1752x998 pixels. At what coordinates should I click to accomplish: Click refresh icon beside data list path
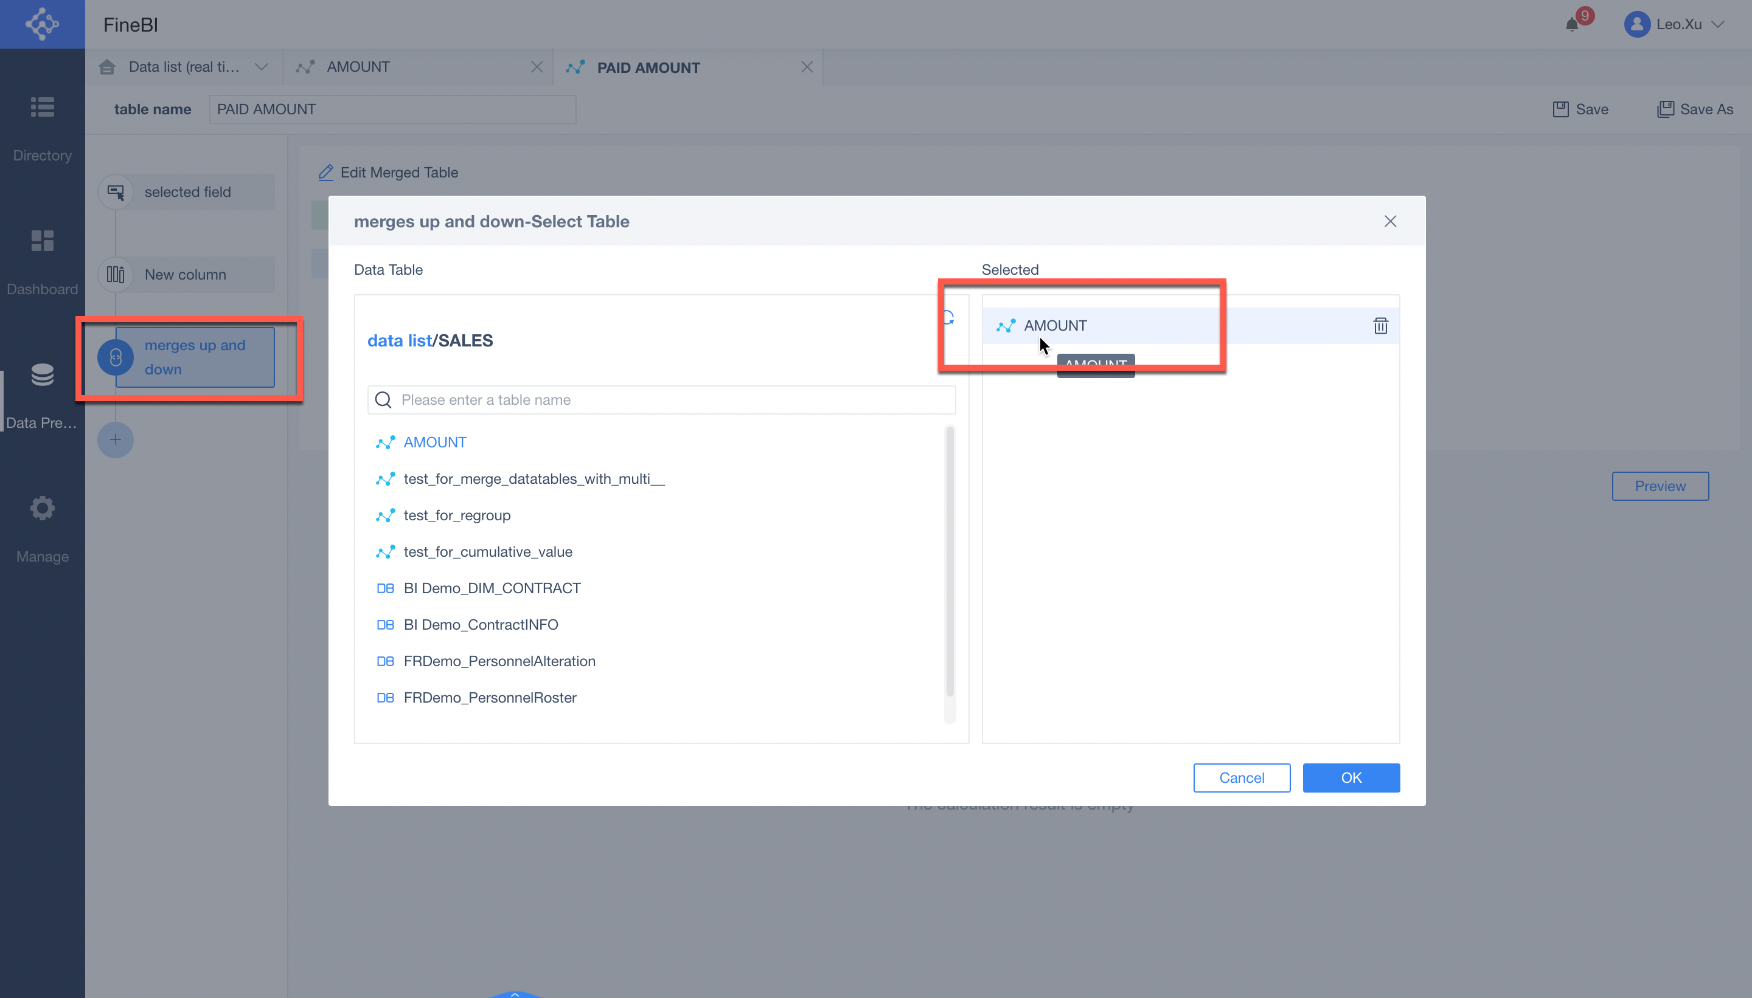coord(949,317)
